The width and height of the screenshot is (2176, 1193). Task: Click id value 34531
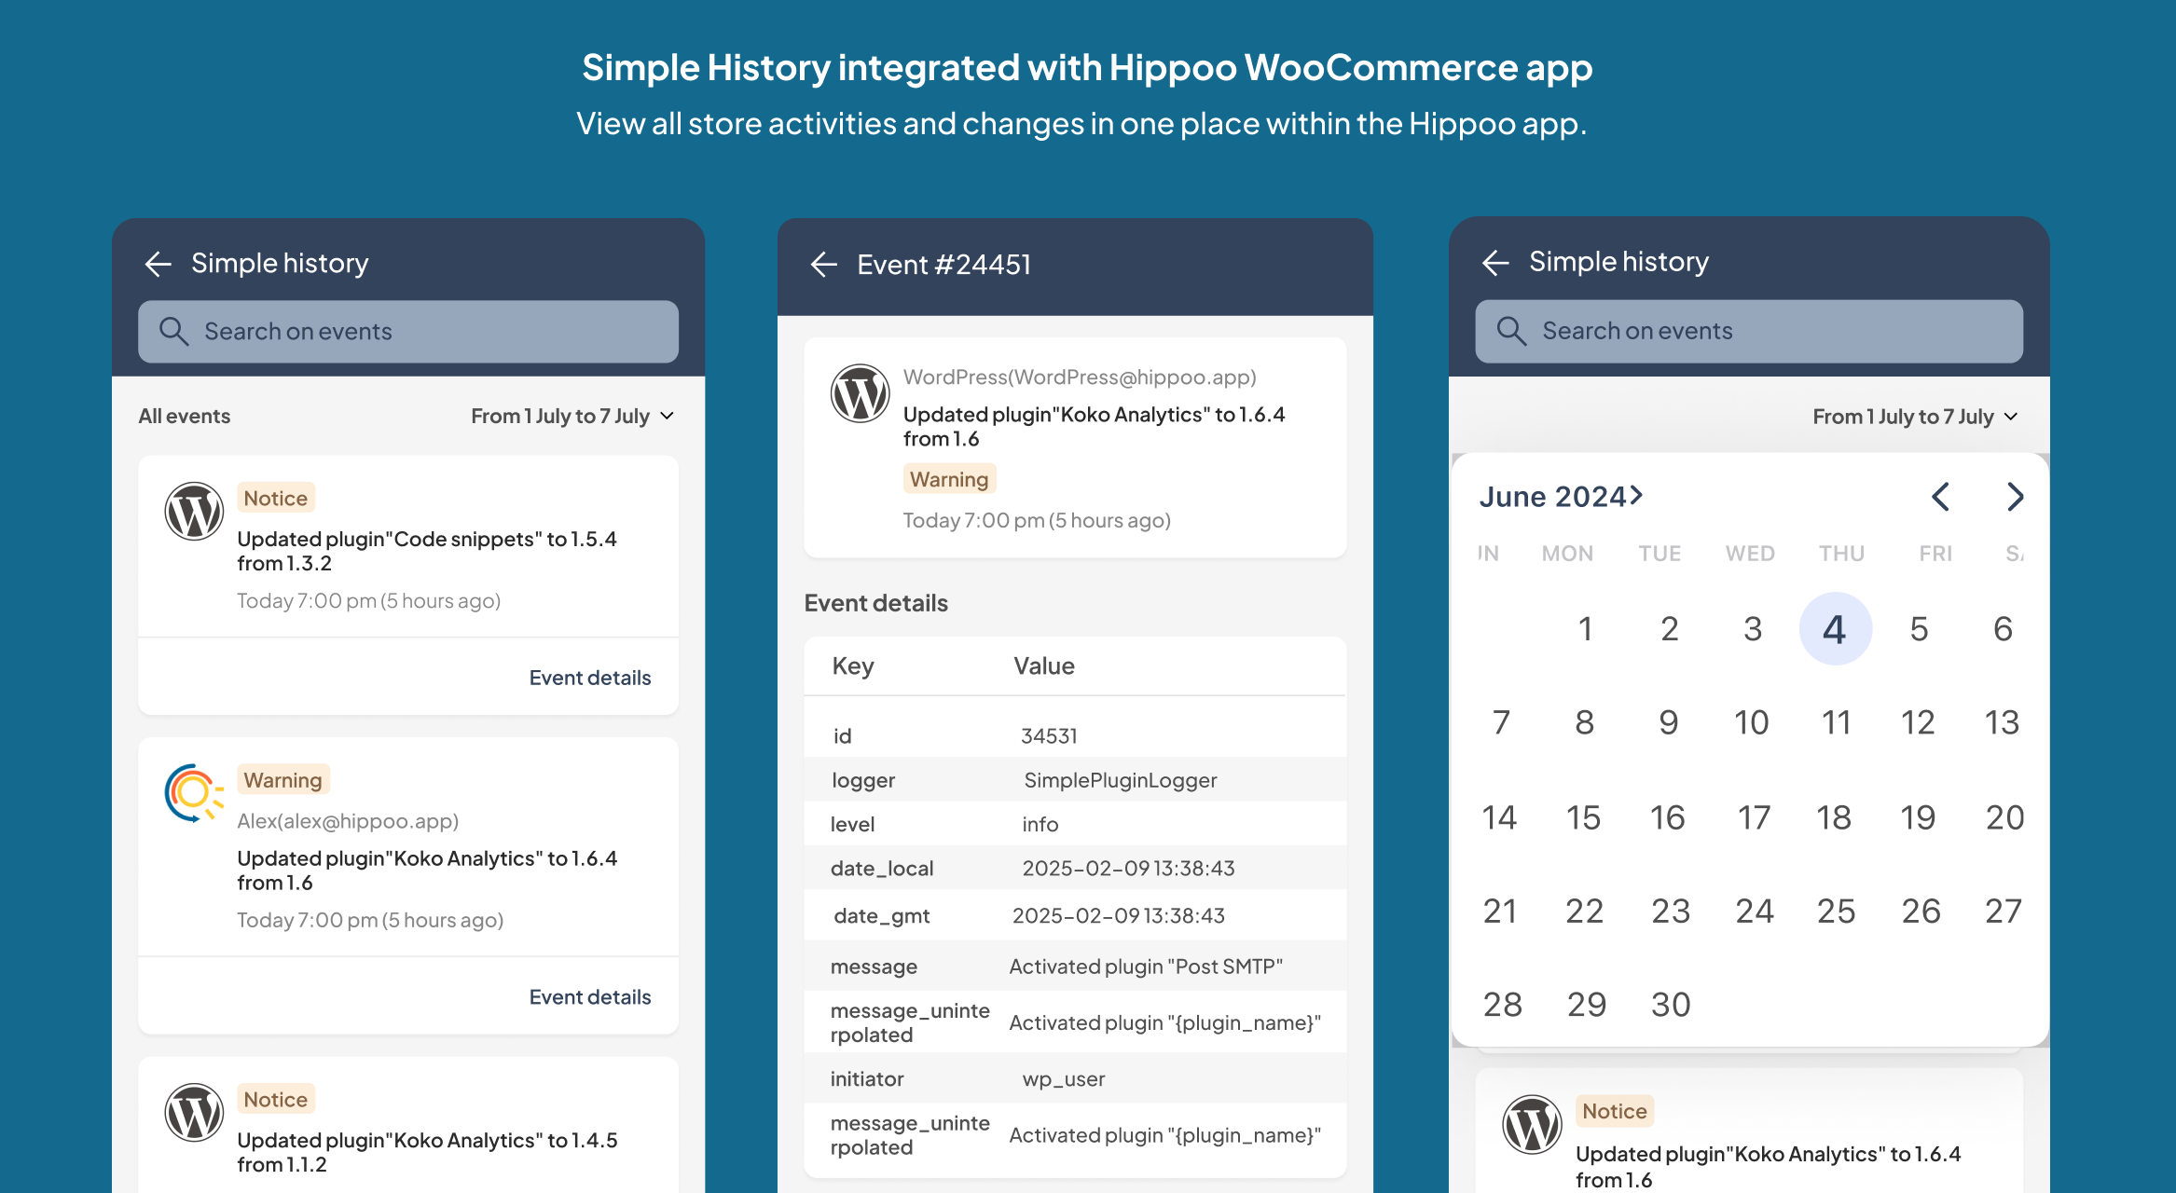[1049, 736]
